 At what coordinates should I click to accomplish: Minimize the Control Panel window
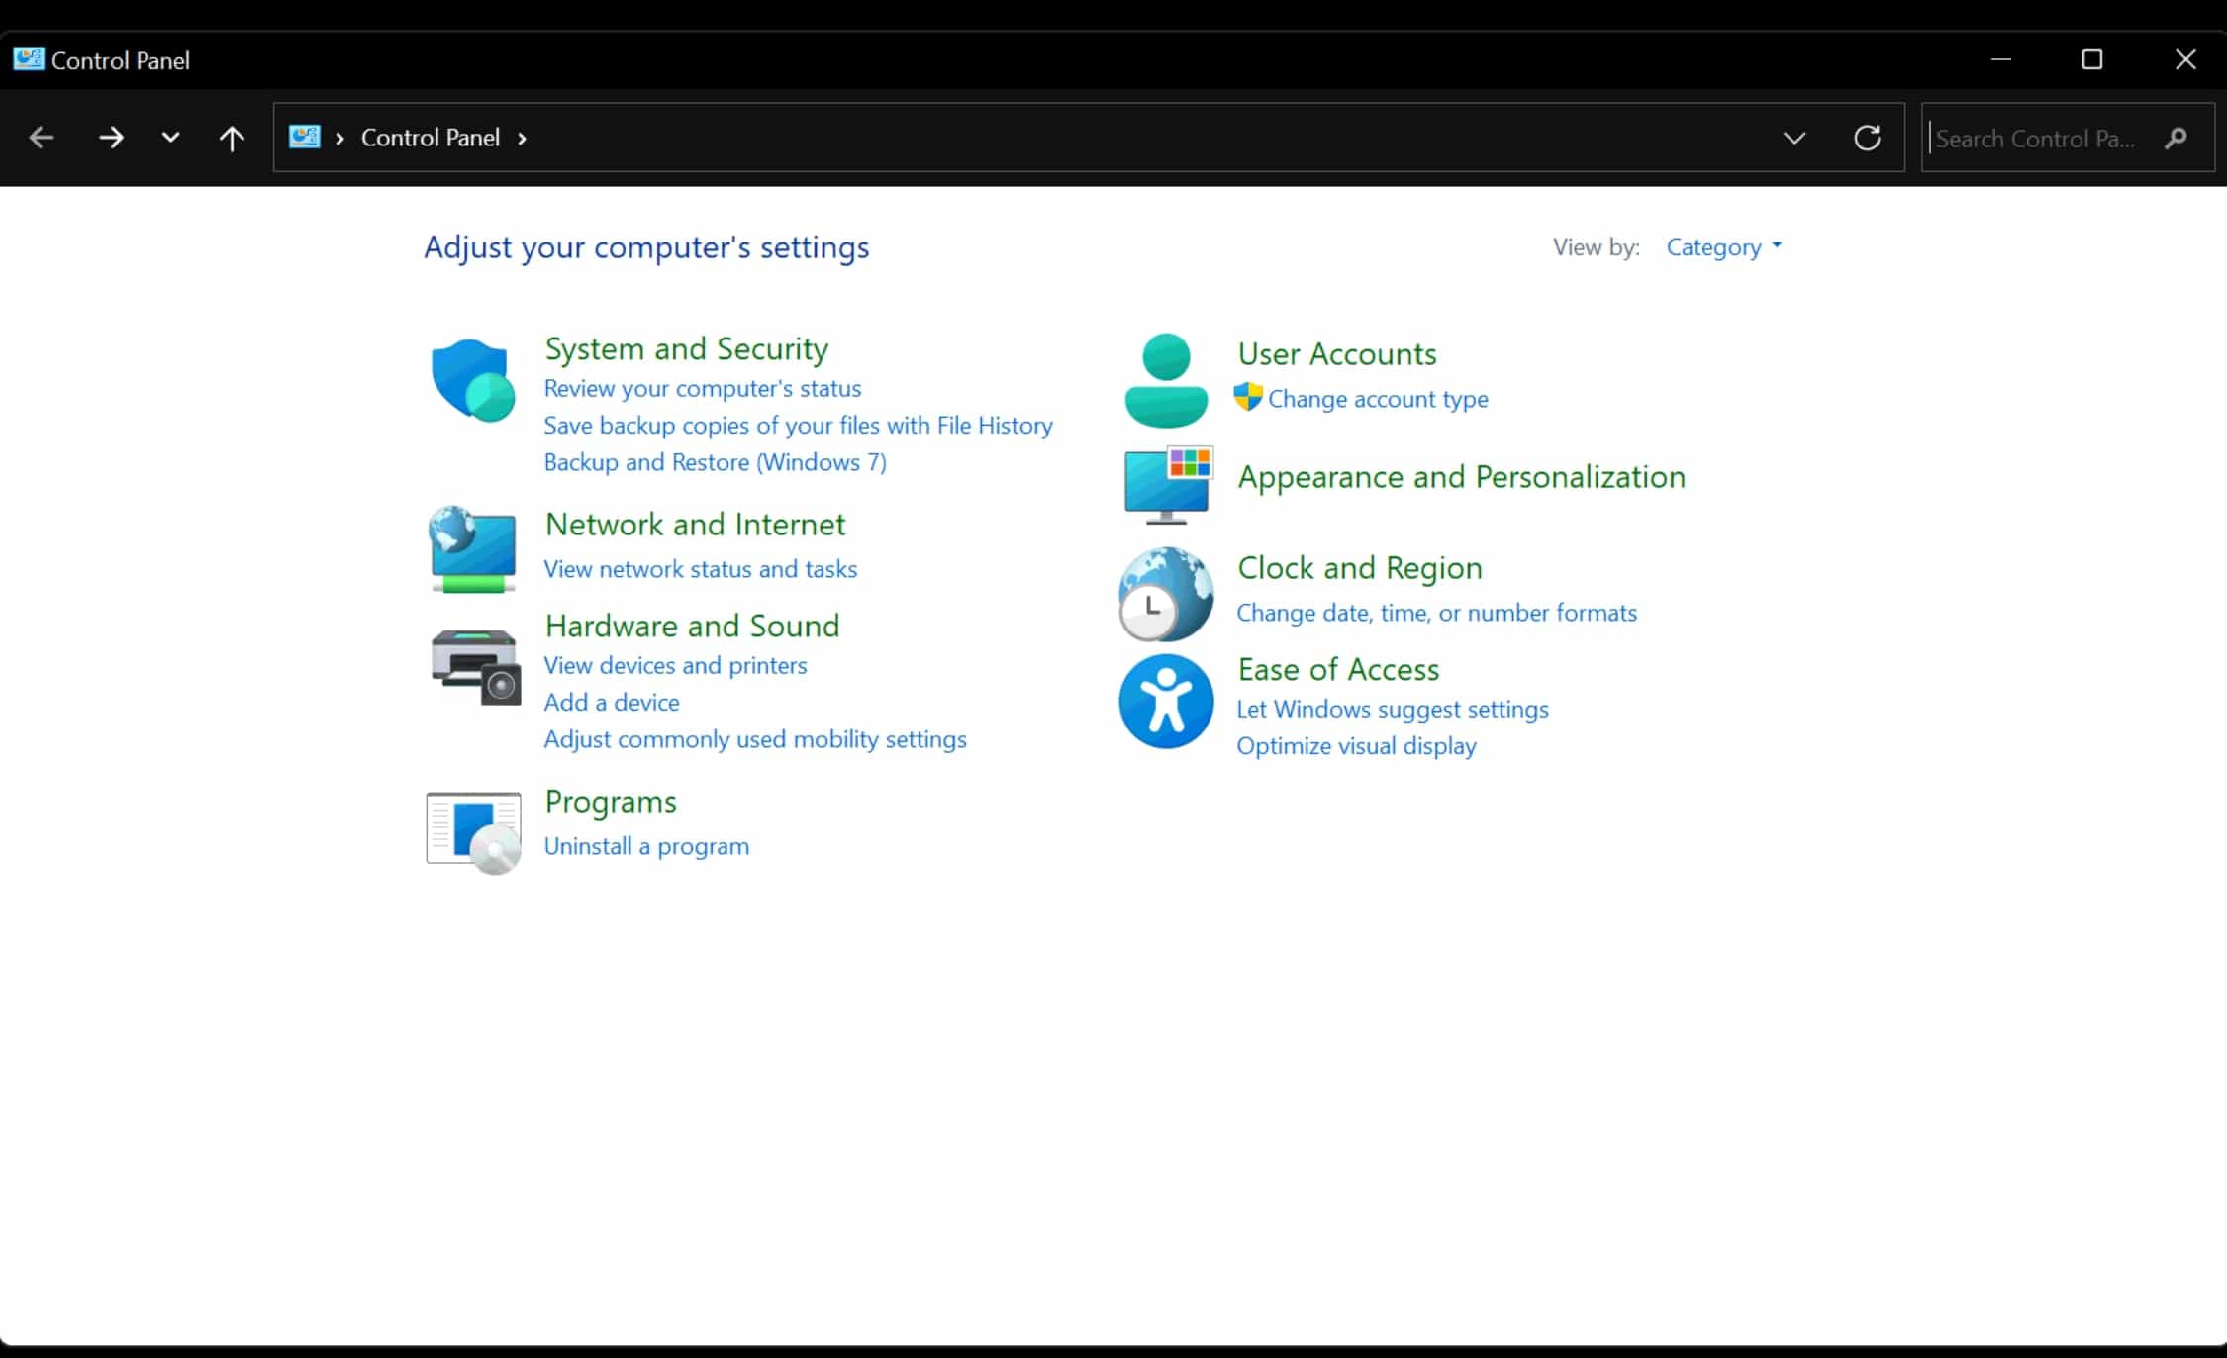[2000, 59]
